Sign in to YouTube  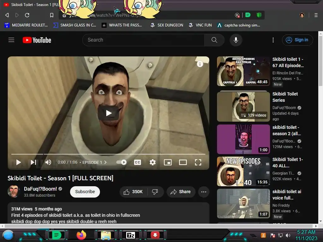297,40
